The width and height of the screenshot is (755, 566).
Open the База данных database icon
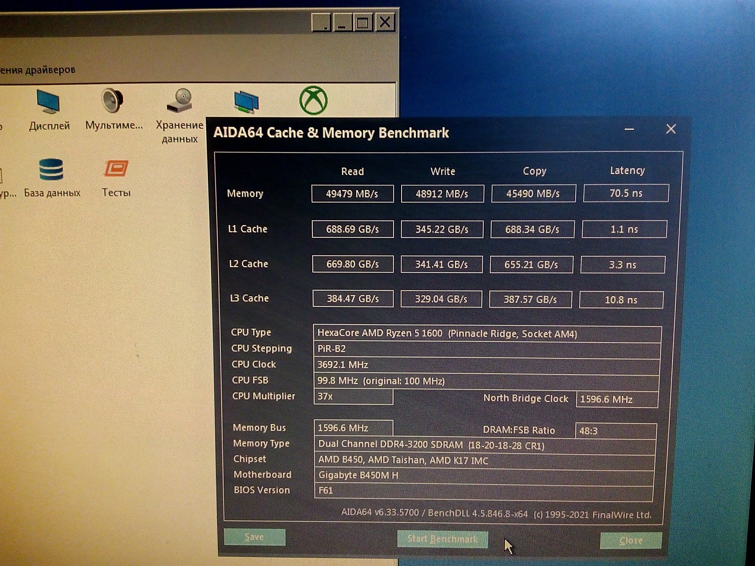(51, 170)
